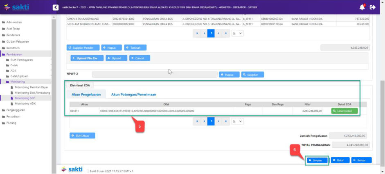Click the Simpan button

pyautogui.click(x=317, y=160)
